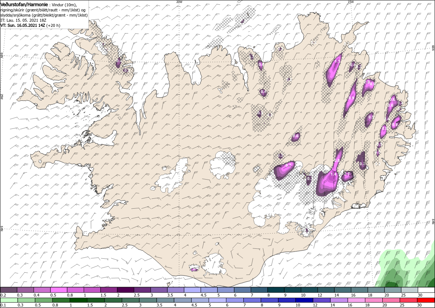
Task: Pick the bright pink 0.5 swatch in purple legend
Action: (x=59, y=290)
